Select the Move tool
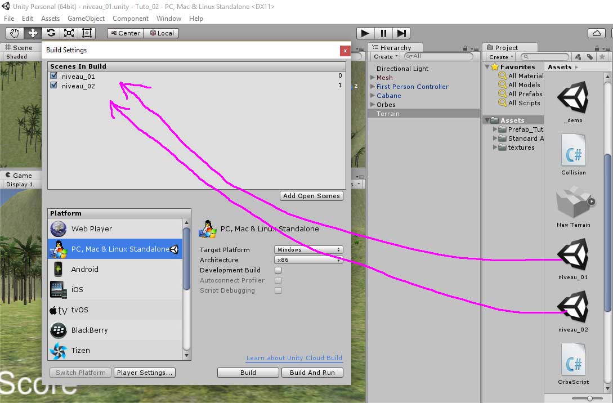 (33, 33)
